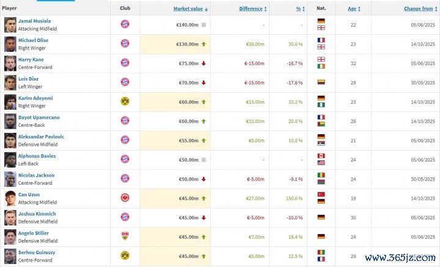The image size is (440, 267).
Task: Sort by the % column header
Action: pyautogui.click(x=299, y=9)
